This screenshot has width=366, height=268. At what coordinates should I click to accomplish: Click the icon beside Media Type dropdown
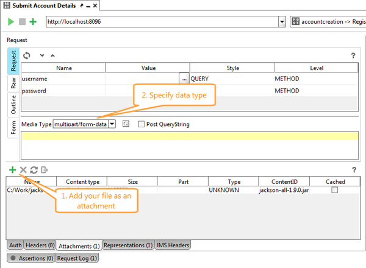pos(126,124)
